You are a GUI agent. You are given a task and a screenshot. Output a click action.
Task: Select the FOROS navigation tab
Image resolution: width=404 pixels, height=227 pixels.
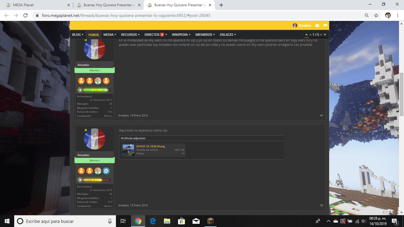(94, 35)
